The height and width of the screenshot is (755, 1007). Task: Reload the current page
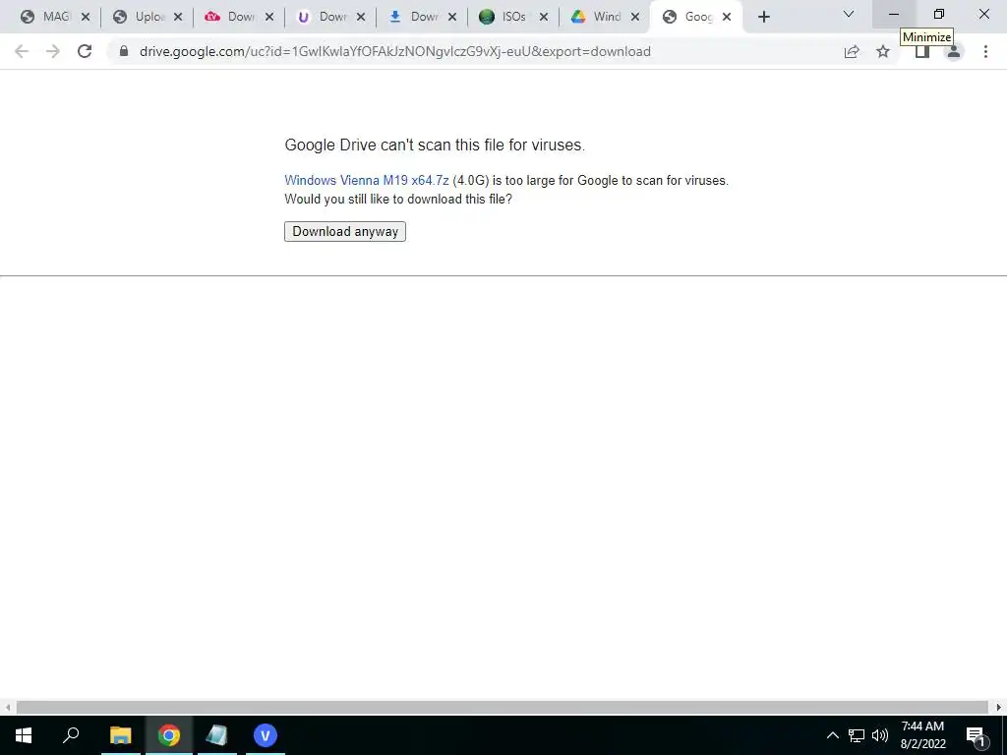pyautogui.click(x=85, y=51)
